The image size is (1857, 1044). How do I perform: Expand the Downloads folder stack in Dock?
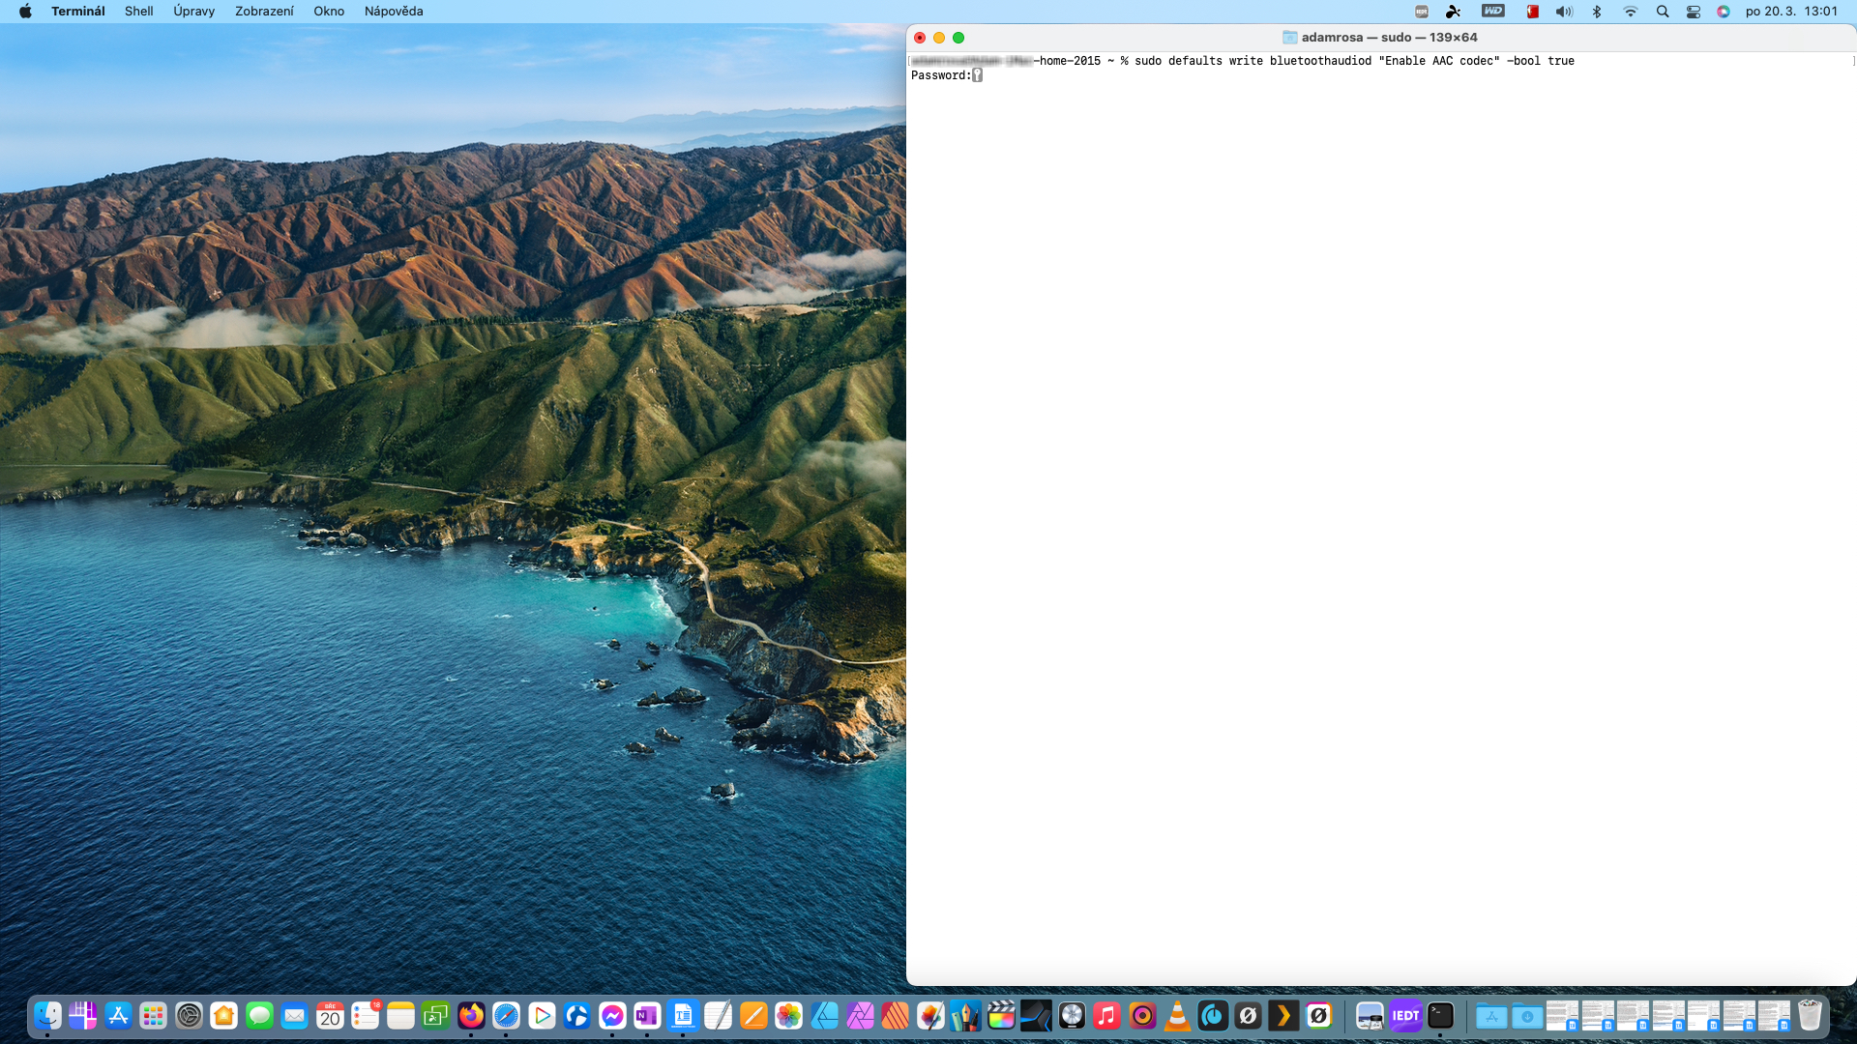[1527, 1016]
